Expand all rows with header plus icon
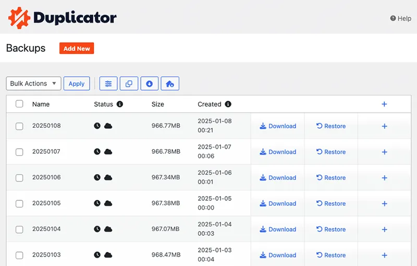417x266 pixels. [384, 104]
